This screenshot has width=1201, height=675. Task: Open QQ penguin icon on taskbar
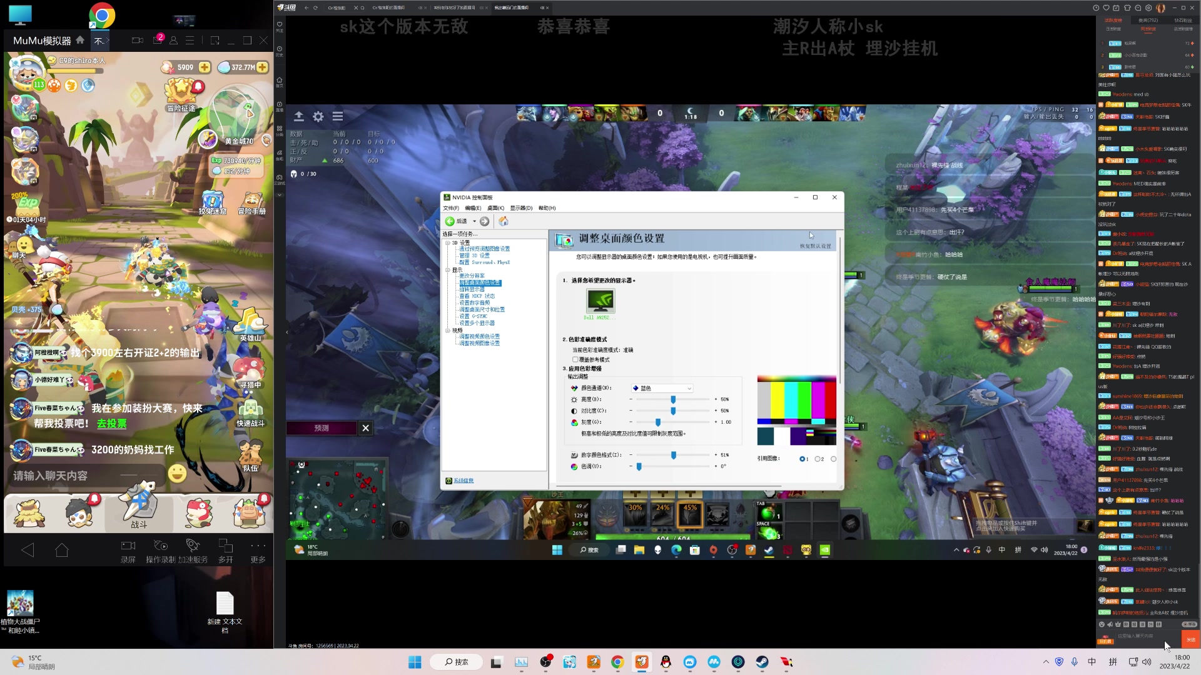pyautogui.click(x=666, y=662)
